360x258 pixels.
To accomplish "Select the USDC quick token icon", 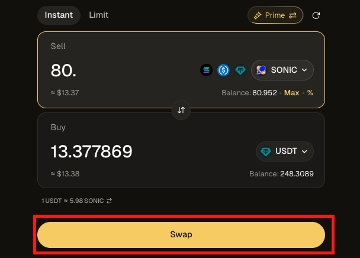I will pyautogui.click(x=223, y=70).
